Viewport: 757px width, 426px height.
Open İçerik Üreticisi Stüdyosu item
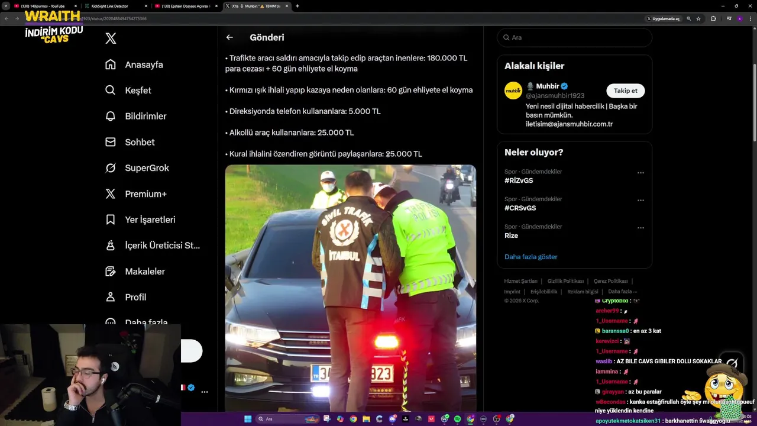pos(153,246)
